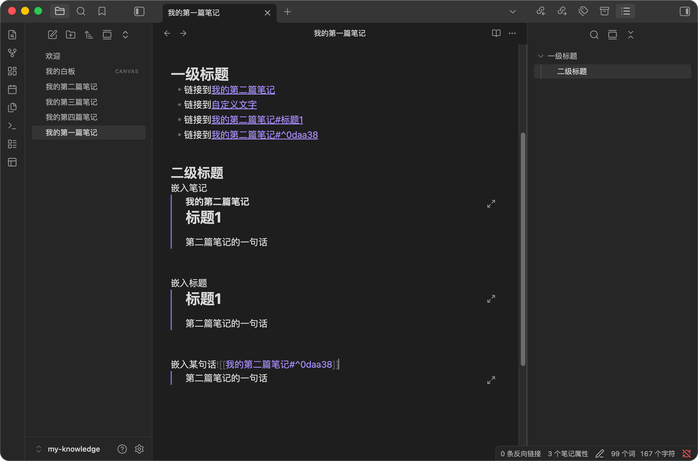The width and height of the screenshot is (698, 461).
Task: Open search in the right outline panel
Action: [x=594, y=35]
